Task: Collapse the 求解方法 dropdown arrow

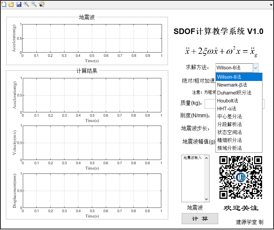Action: [x=255, y=68]
